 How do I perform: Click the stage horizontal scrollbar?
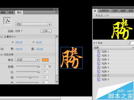tap(30, 98)
